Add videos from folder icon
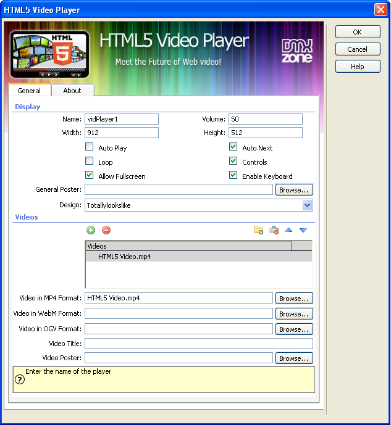The height and width of the screenshot is (425, 391). 258,230
